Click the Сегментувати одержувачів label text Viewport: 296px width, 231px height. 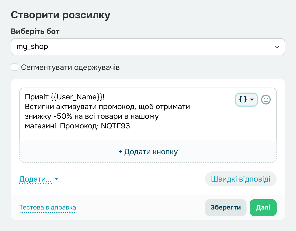pyautogui.click(x=70, y=67)
